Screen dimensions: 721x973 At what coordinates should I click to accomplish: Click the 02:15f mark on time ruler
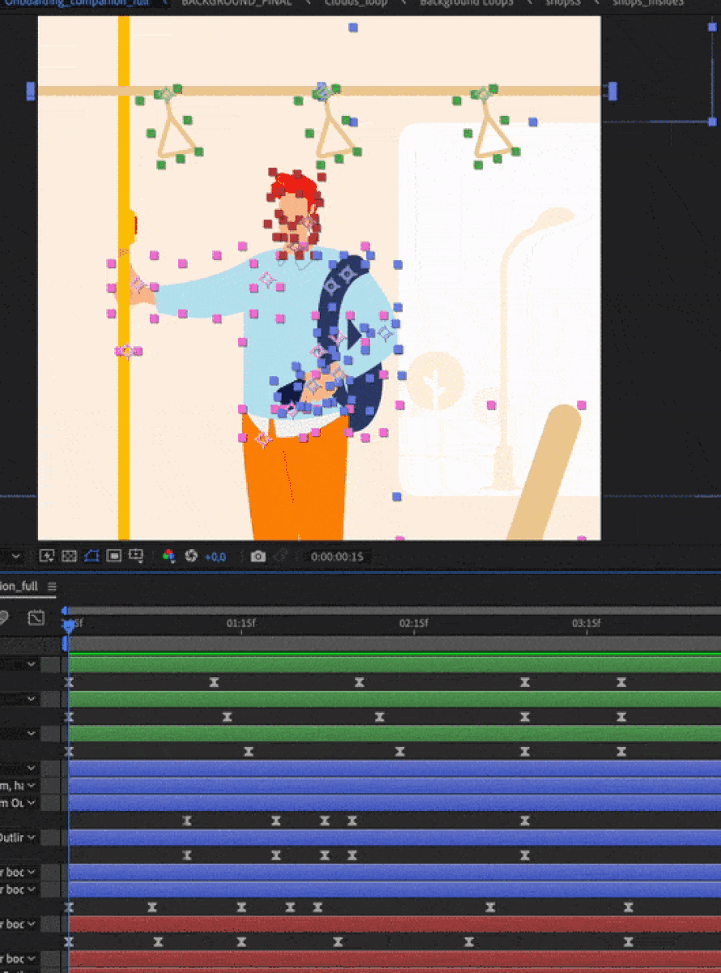(413, 624)
